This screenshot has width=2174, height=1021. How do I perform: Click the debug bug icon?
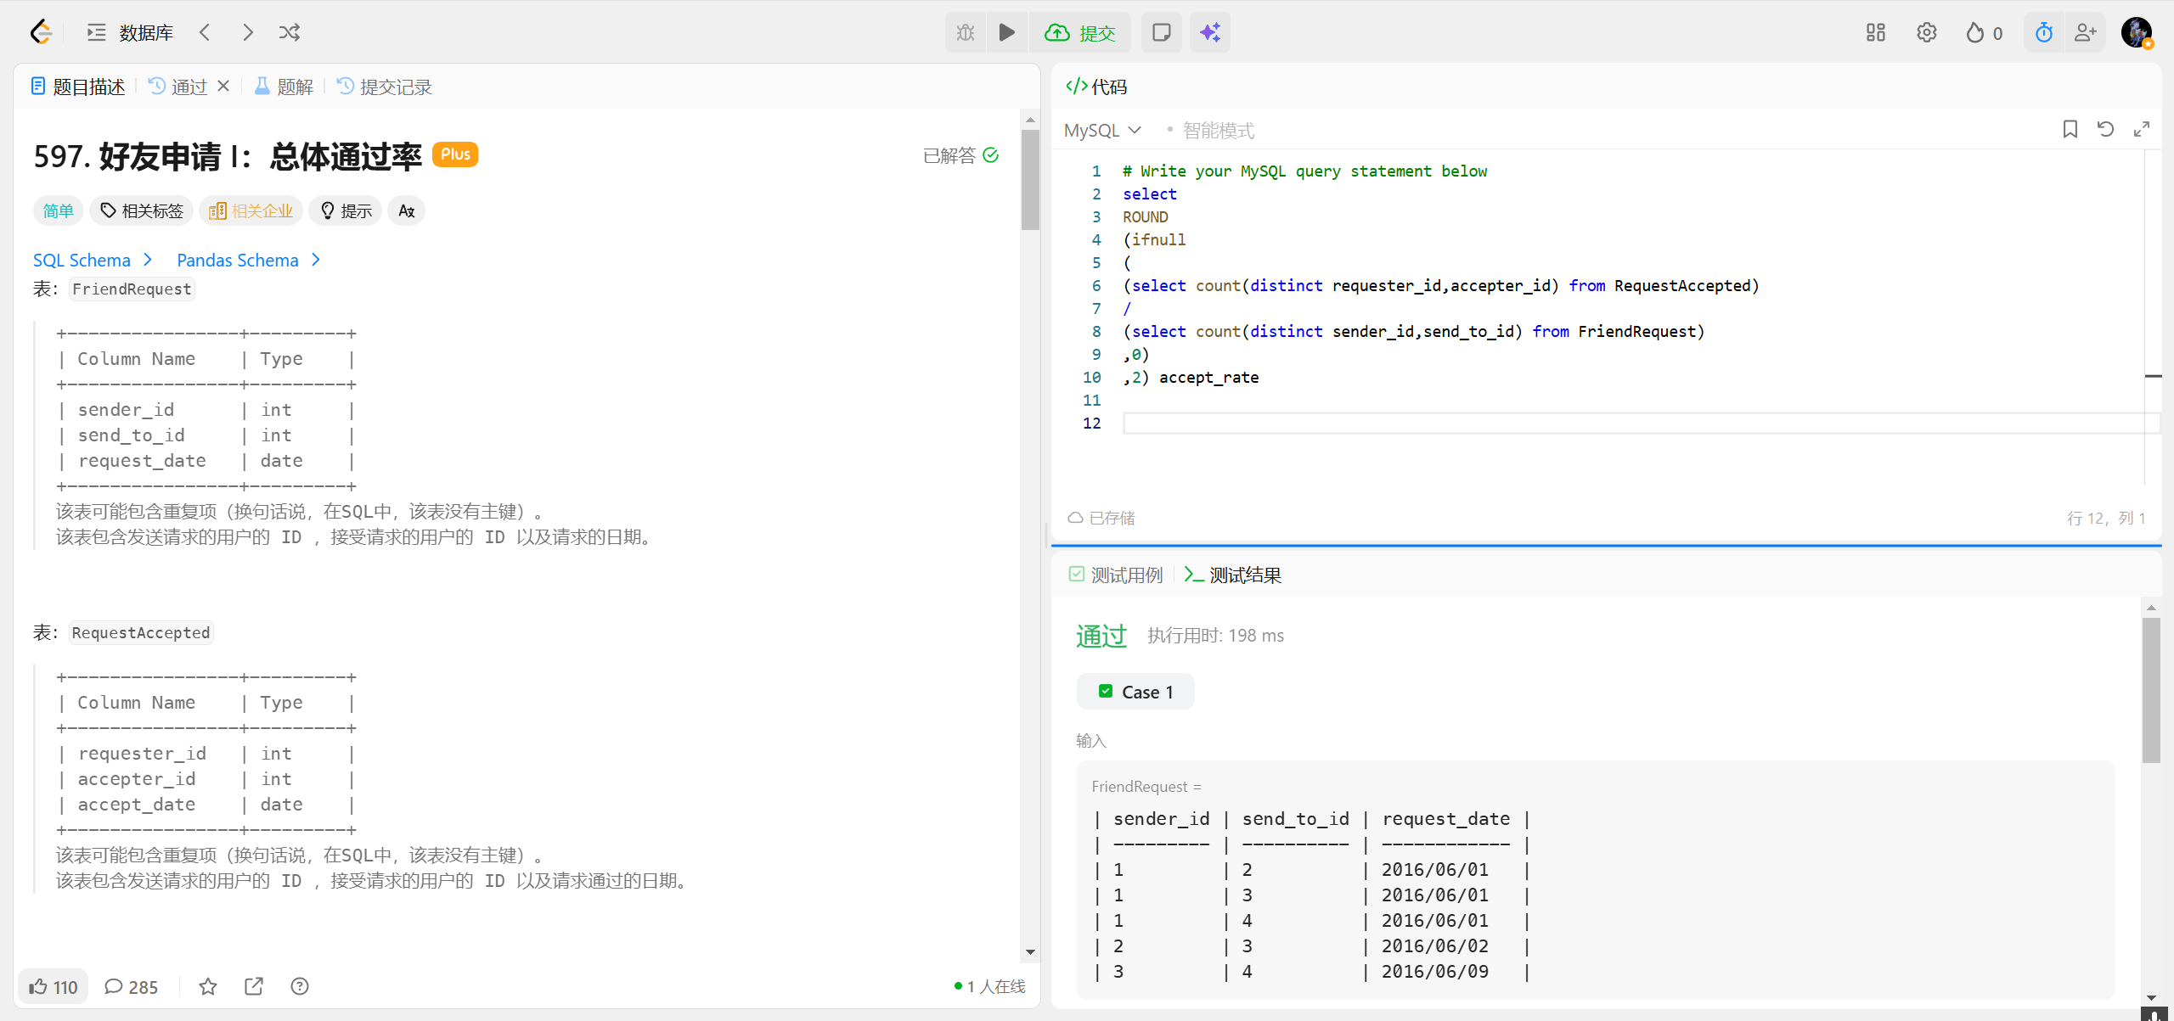pos(966,32)
